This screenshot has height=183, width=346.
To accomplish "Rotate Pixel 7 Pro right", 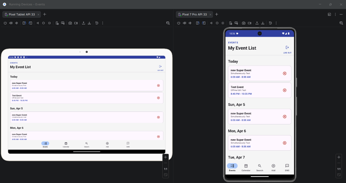I will [203, 23].
